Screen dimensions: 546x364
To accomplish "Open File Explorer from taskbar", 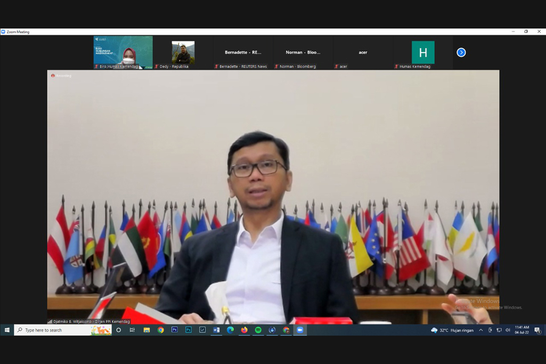I will [x=146, y=330].
